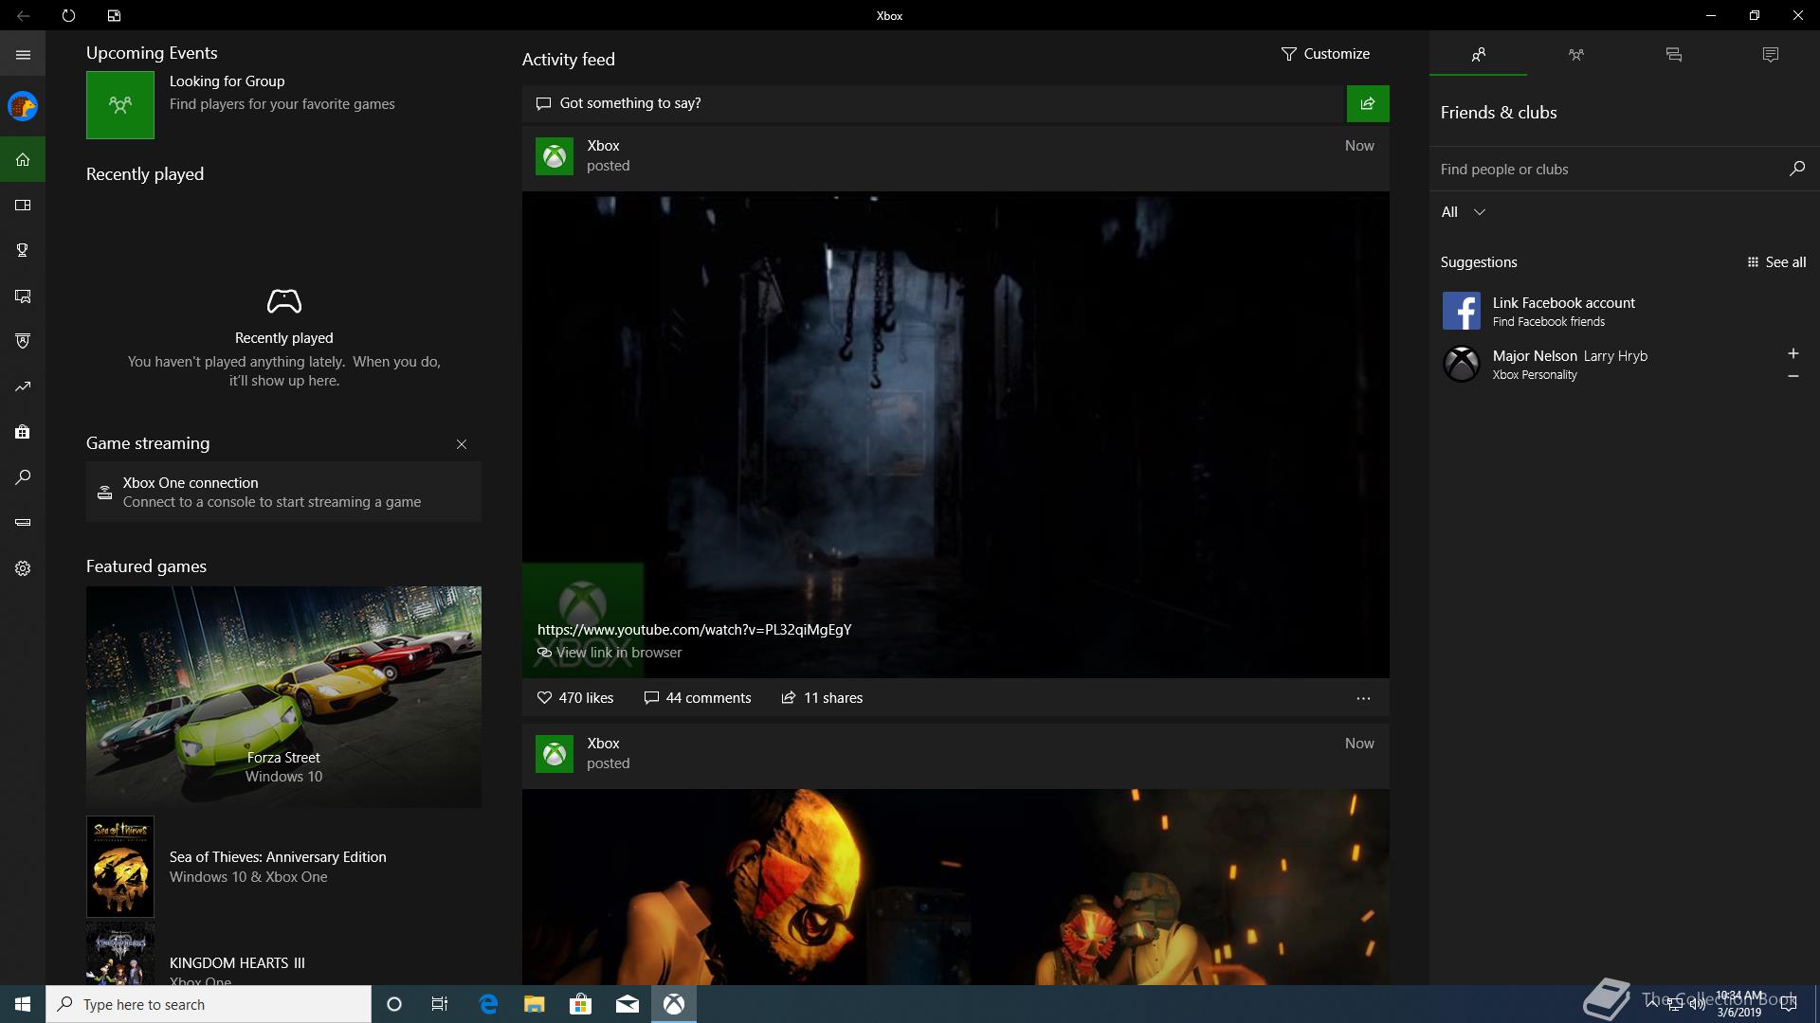Viewport: 1820px width, 1023px height.
Task: Open Achievements trophy icon
Action: tap(23, 250)
